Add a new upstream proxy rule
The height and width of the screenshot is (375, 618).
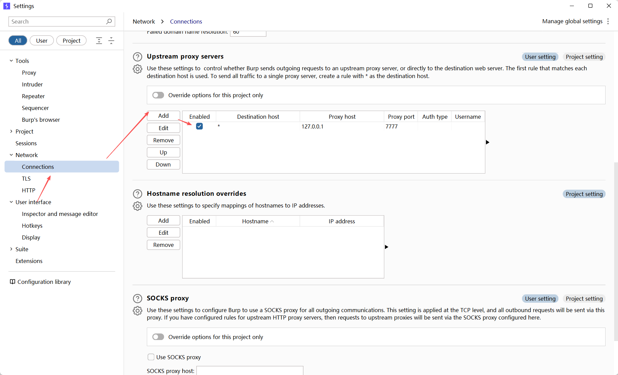click(x=163, y=116)
